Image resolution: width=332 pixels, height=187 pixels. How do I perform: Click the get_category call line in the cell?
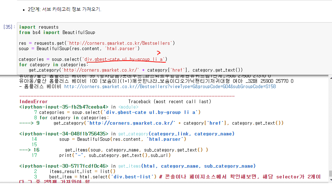tap(136, 70)
